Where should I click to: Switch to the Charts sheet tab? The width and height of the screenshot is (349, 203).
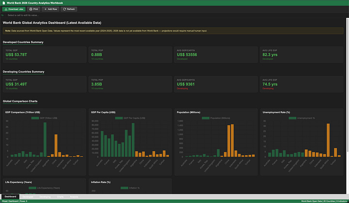coord(60,197)
